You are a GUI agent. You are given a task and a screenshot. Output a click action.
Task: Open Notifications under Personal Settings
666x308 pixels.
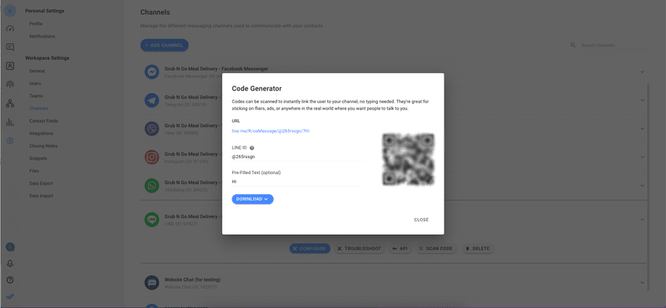click(42, 36)
